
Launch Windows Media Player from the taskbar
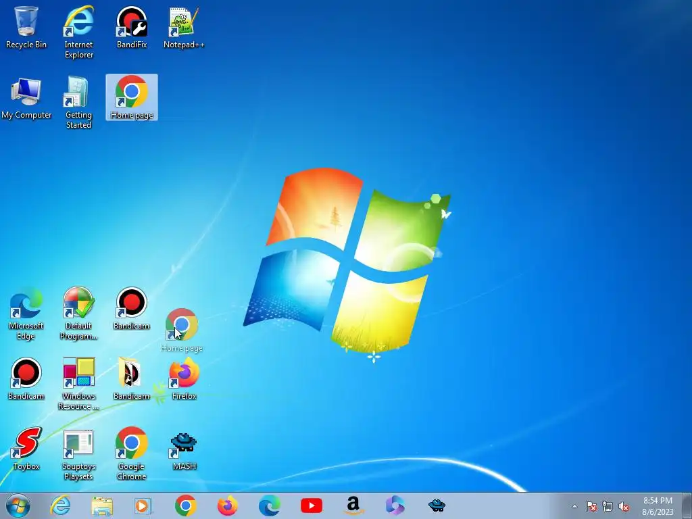point(143,505)
